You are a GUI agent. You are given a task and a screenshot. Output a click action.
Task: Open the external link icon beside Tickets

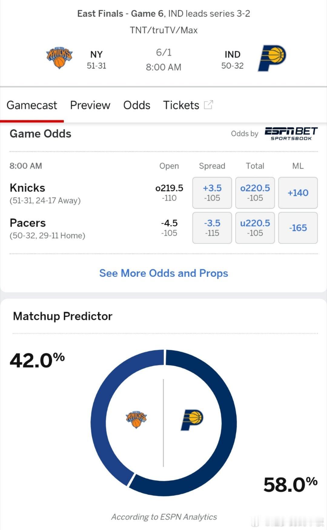tap(208, 105)
